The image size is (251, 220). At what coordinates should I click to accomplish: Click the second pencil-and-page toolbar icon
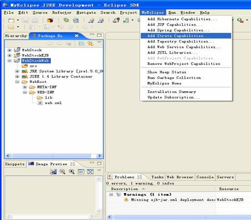(x=100, y=20)
